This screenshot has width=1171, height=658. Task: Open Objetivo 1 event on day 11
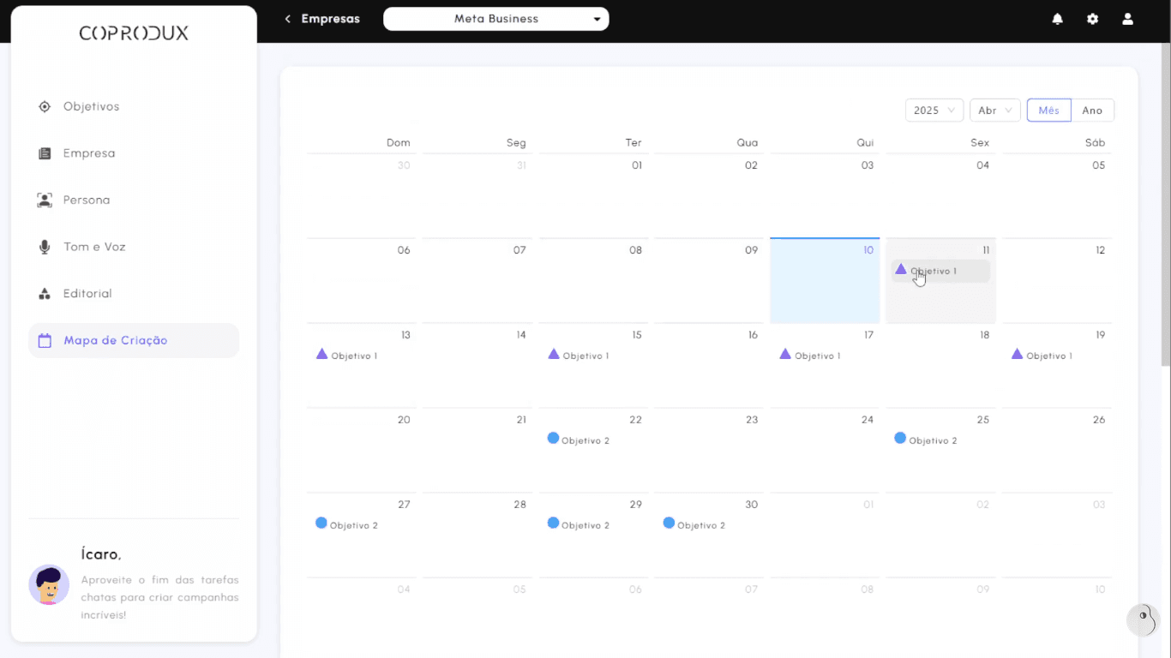pyautogui.click(x=940, y=271)
